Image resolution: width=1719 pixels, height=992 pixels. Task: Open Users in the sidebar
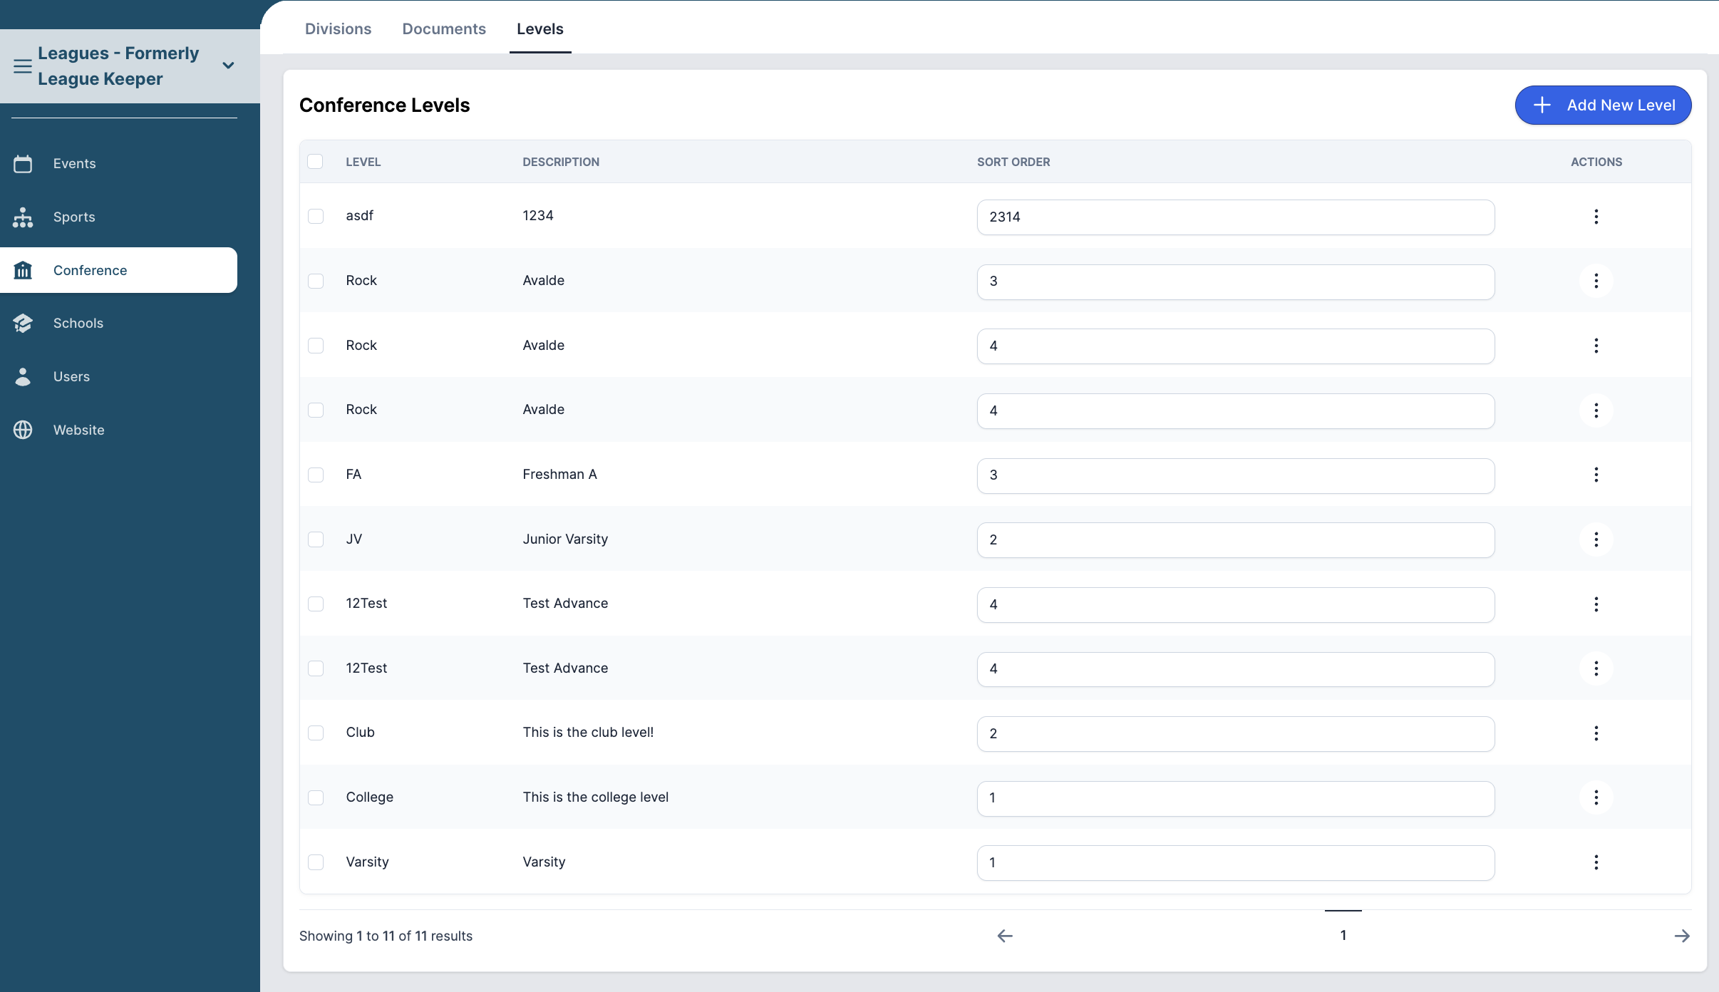118,376
